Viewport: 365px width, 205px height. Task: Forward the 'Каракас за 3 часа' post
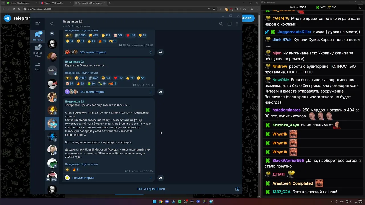(161, 92)
